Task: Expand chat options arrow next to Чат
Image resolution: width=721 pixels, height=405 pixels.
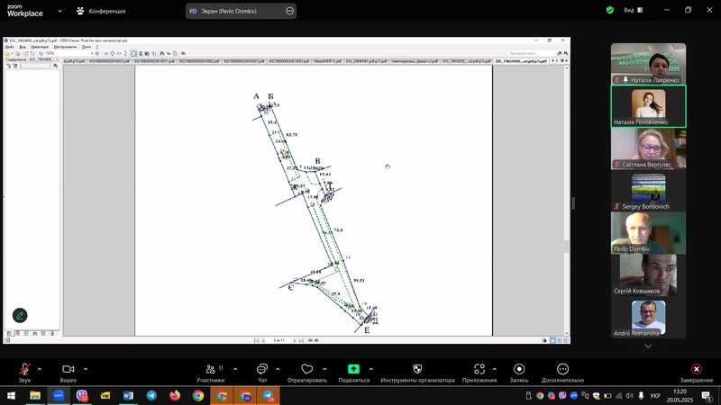Action: [278, 369]
